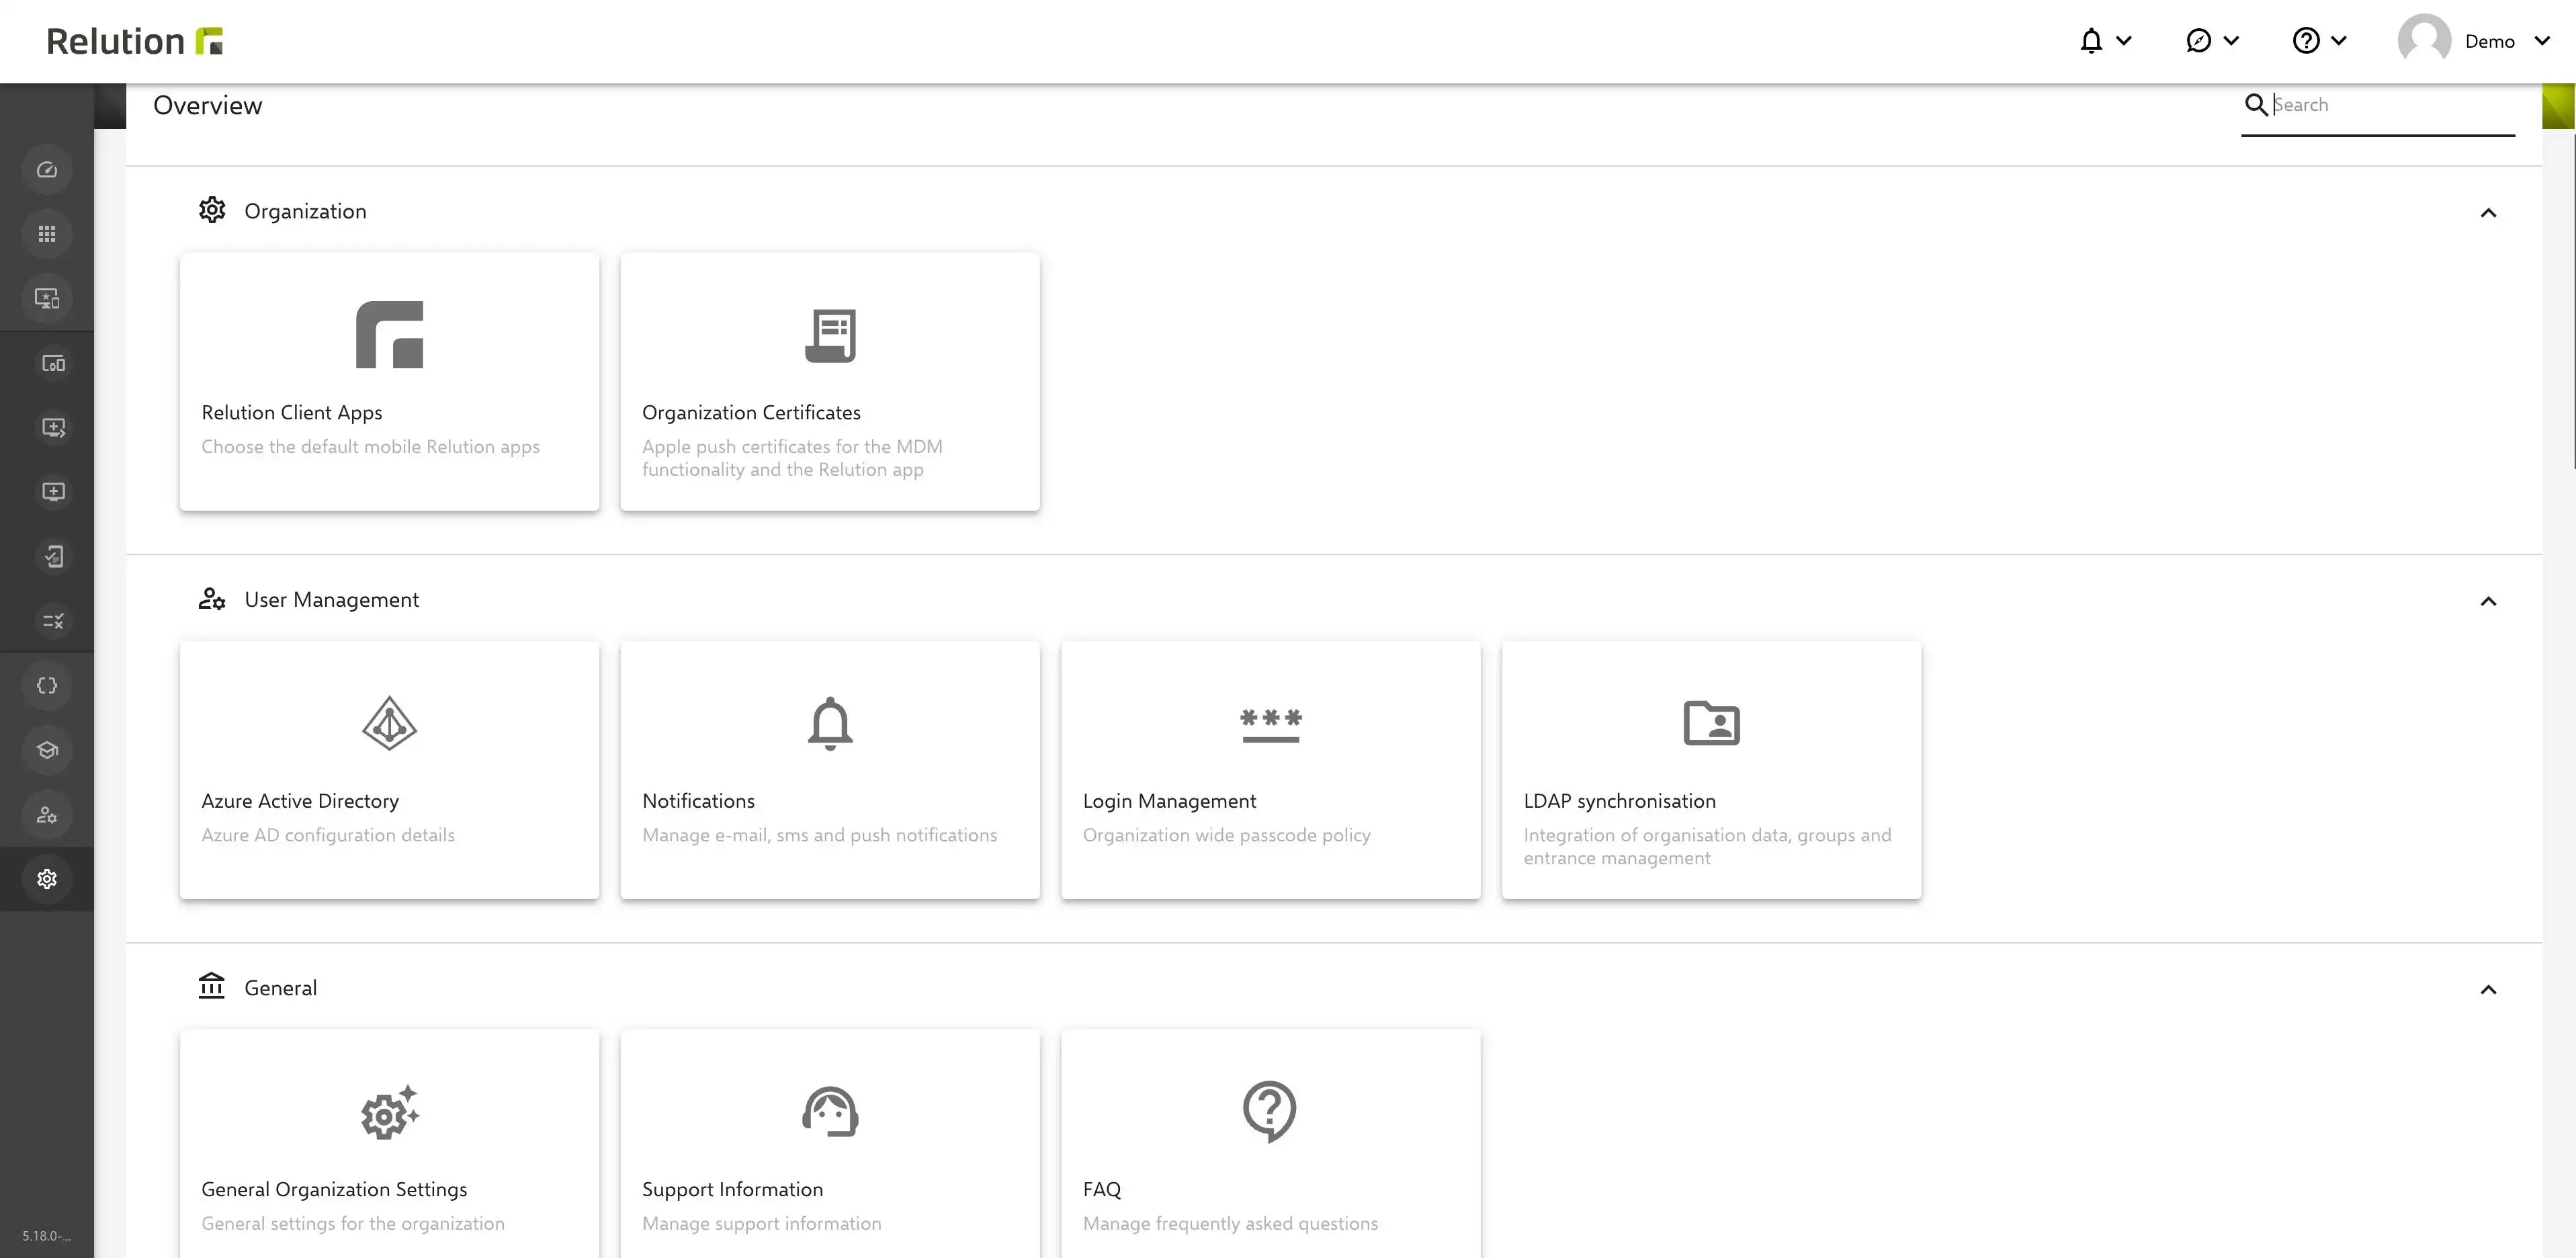2576x1258 pixels.
Task: Expand the help menu dropdown arrow
Action: pyautogui.click(x=2339, y=41)
